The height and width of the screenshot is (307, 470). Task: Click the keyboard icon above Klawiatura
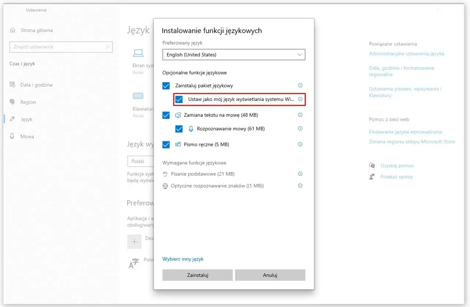[x=138, y=96]
